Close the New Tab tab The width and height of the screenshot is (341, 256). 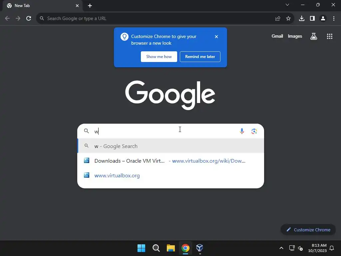pos(77,6)
